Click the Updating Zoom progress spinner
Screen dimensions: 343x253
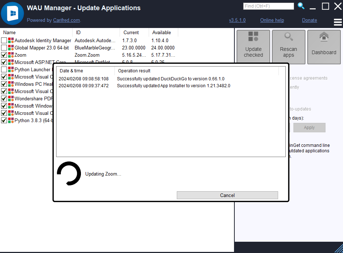pos(69,174)
